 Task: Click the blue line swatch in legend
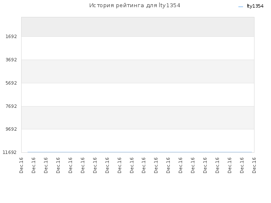[241, 7]
